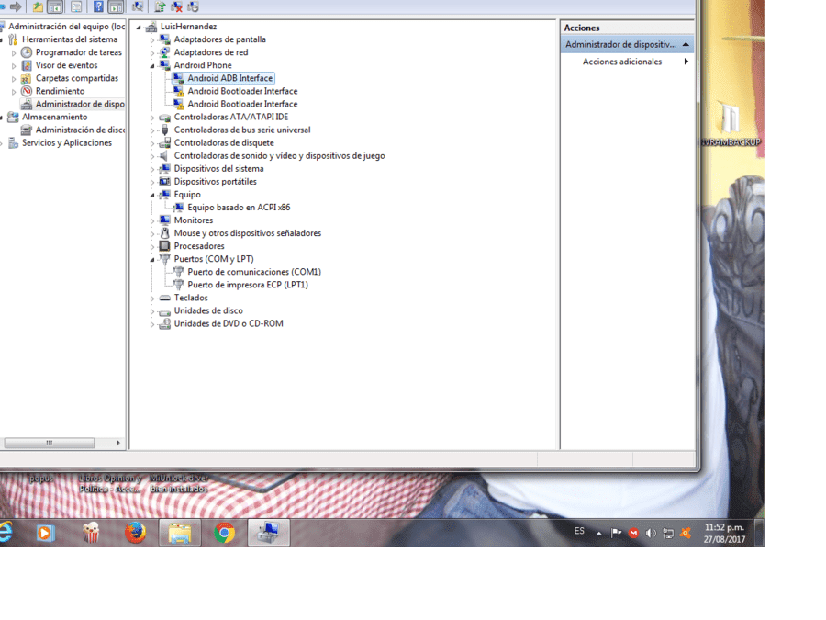Select Controladoras de sonido y vídeo item
Viewport: 826px width, 620px height.
(279, 155)
